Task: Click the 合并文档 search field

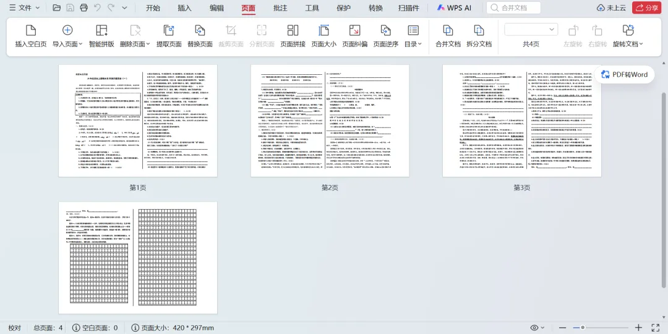Action: (x=514, y=7)
